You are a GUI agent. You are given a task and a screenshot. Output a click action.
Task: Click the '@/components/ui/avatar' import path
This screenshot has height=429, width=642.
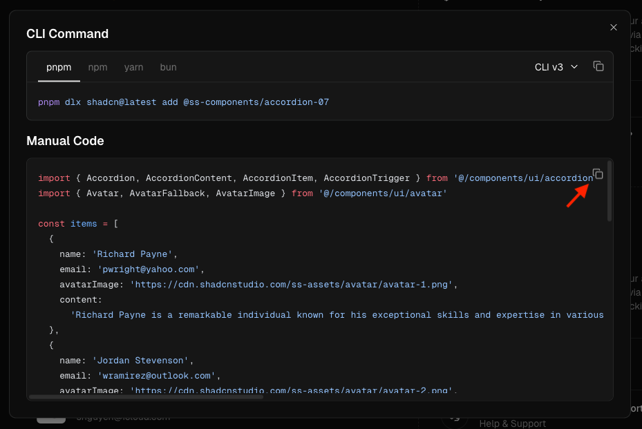pos(383,193)
